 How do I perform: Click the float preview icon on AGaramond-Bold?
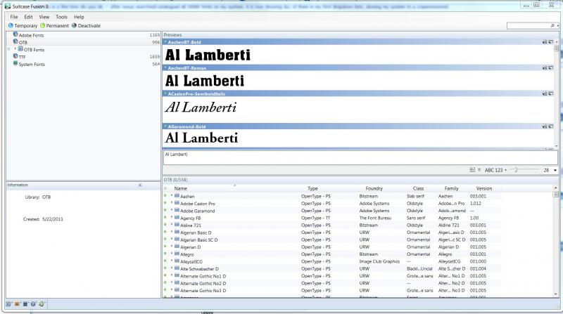(551, 126)
